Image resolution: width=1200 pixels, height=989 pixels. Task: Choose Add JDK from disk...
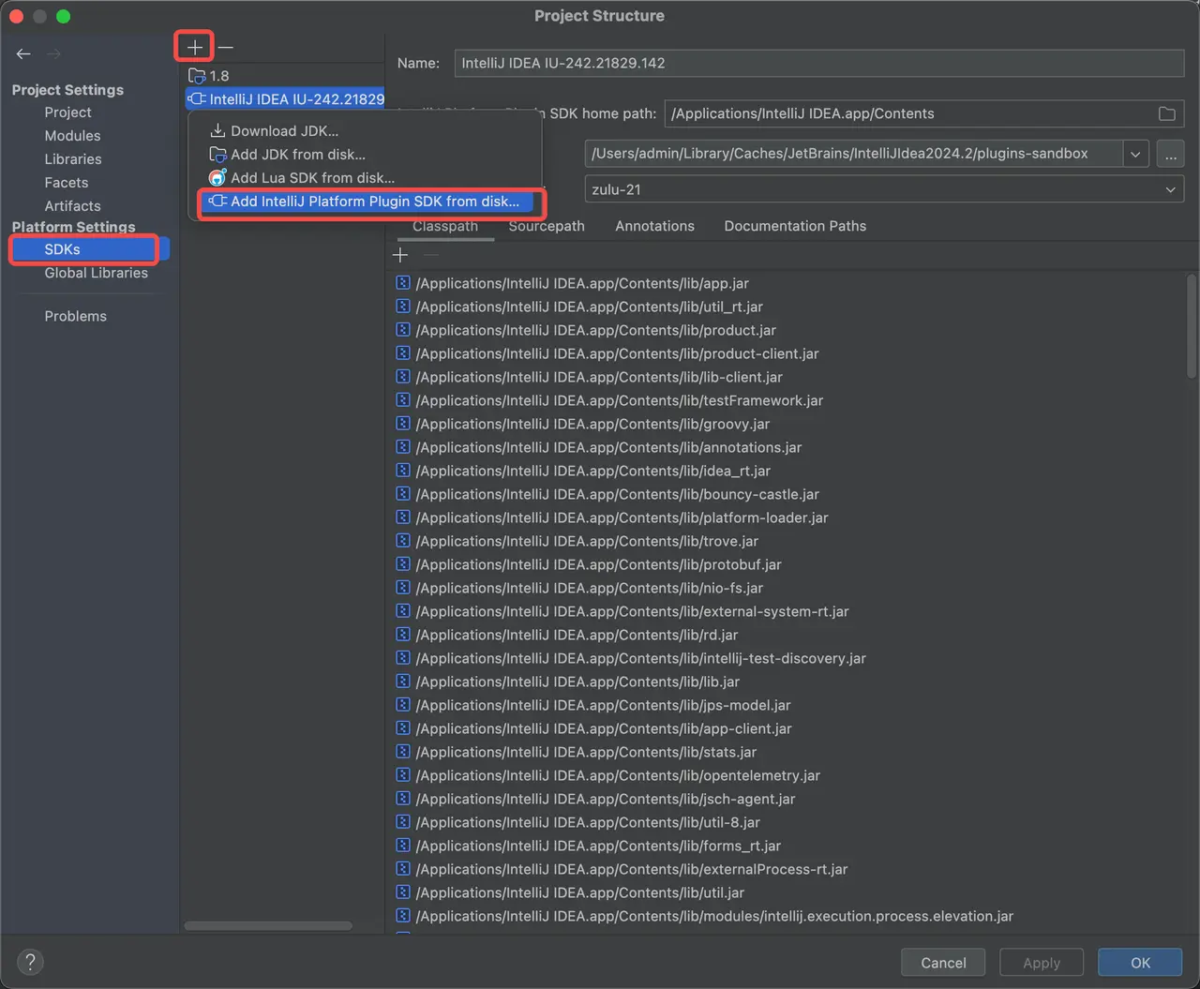pos(366,155)
